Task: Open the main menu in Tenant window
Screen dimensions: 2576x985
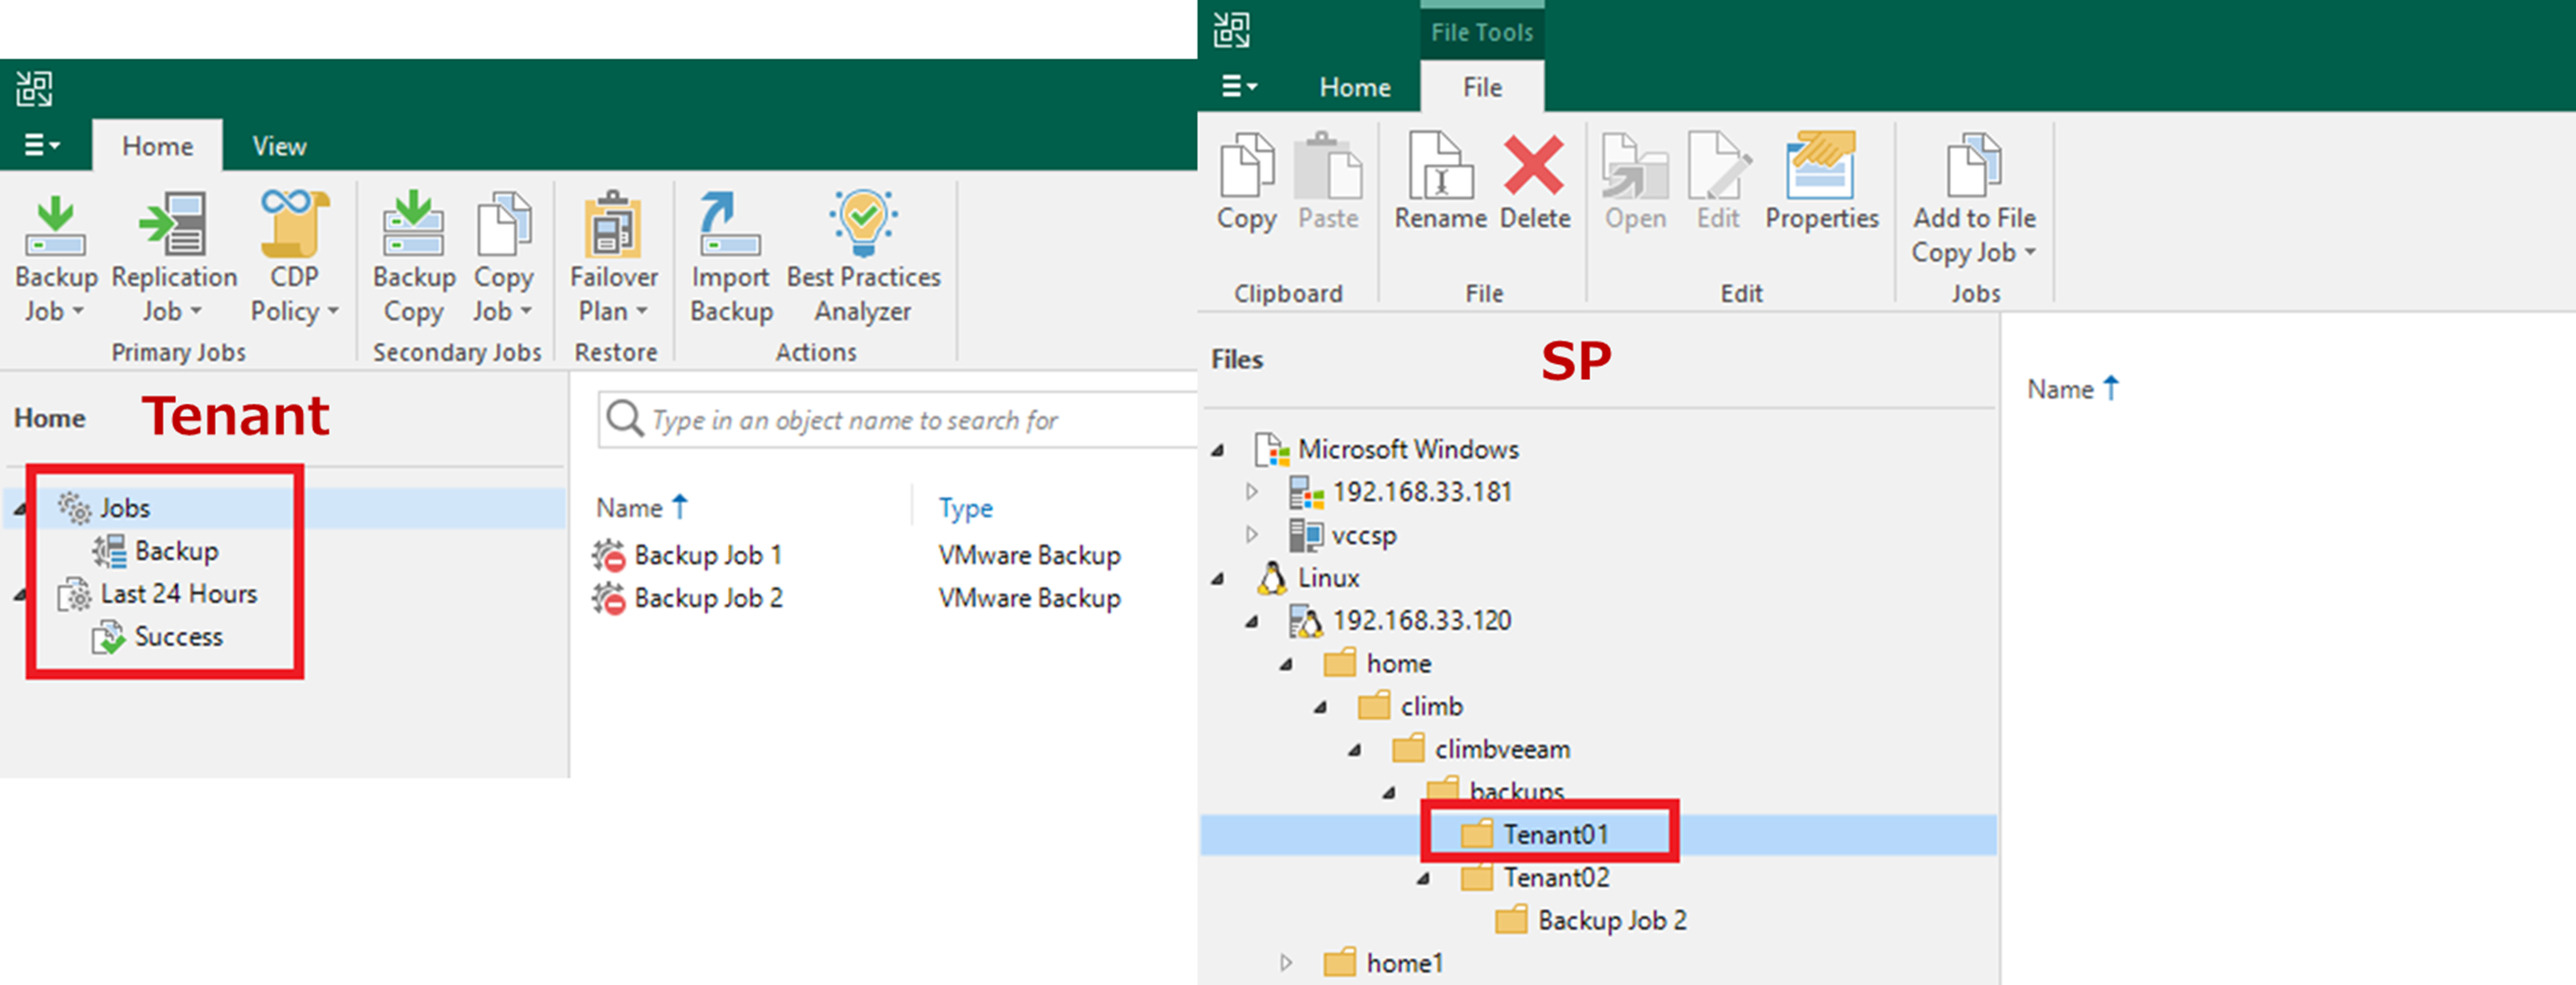Action: 41,146
